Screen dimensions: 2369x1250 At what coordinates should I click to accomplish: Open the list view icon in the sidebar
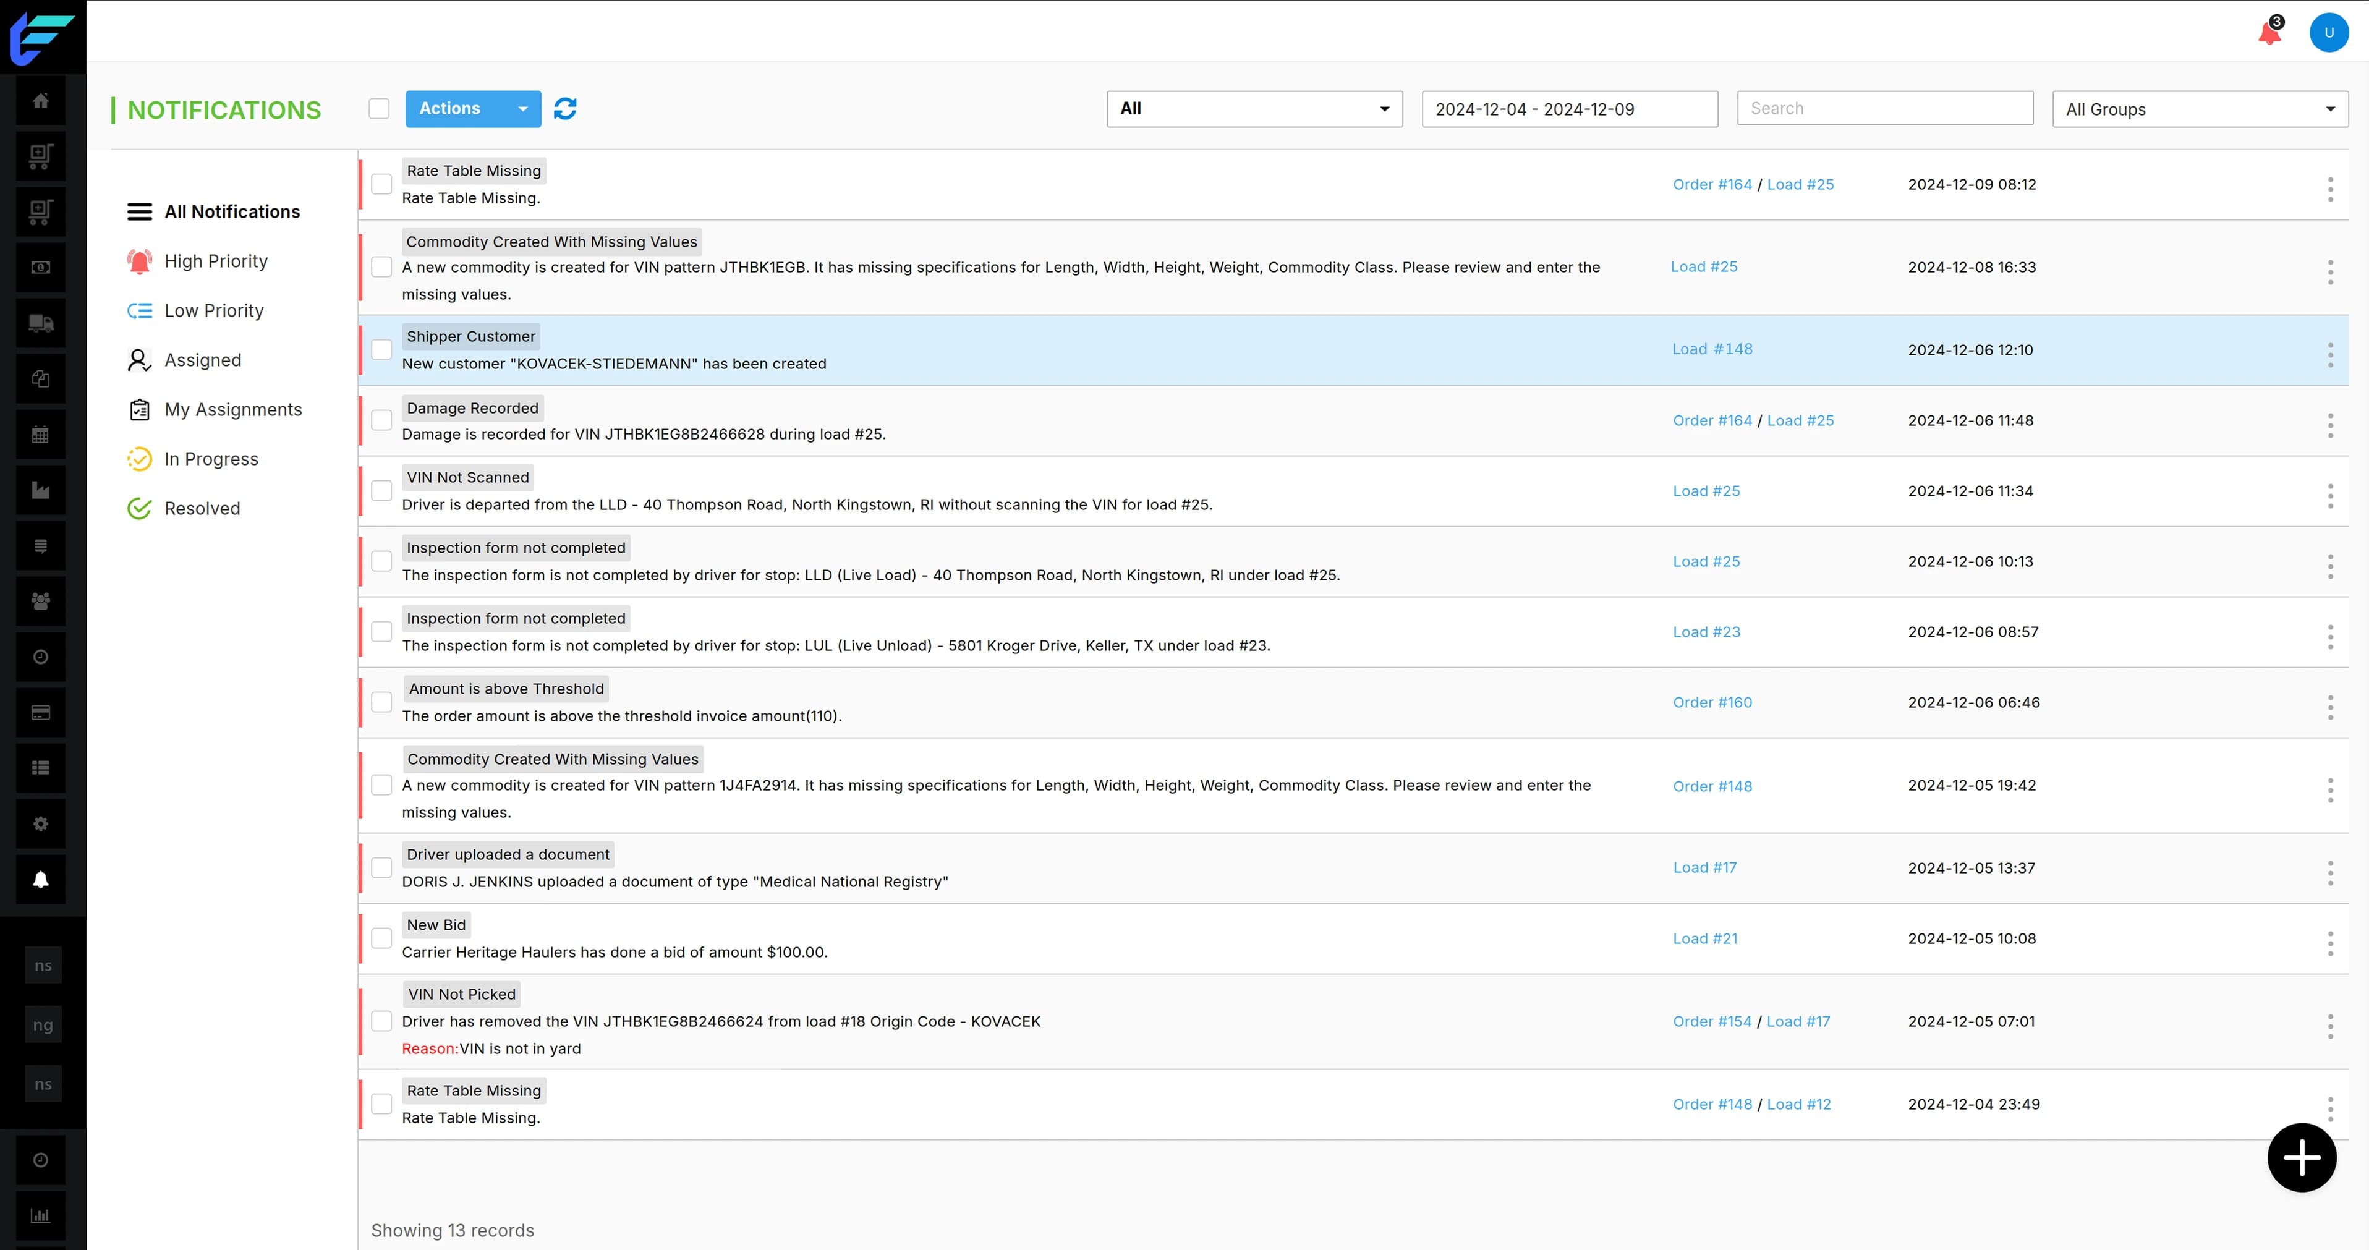40,768
